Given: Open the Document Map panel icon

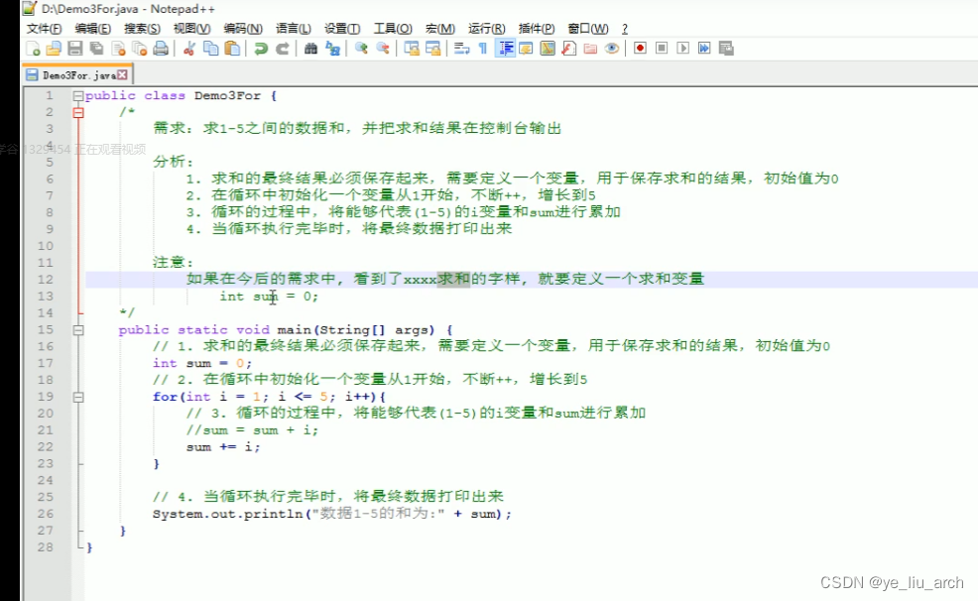Looking at the screenshot, I should [547, 49].
